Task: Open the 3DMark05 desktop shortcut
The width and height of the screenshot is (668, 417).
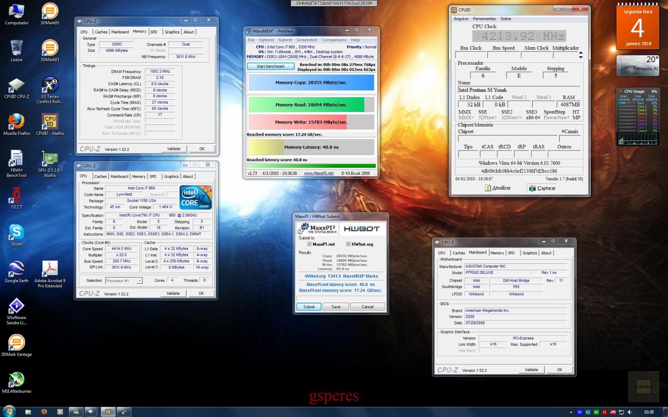Action: (50, 14)
